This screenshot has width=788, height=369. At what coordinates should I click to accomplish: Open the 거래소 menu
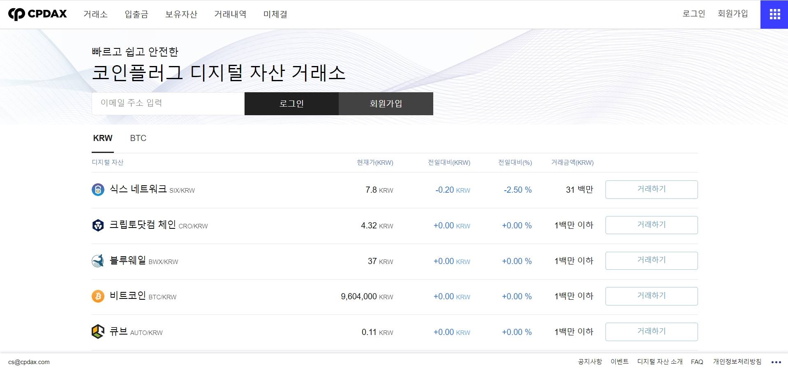click(95, 14)
